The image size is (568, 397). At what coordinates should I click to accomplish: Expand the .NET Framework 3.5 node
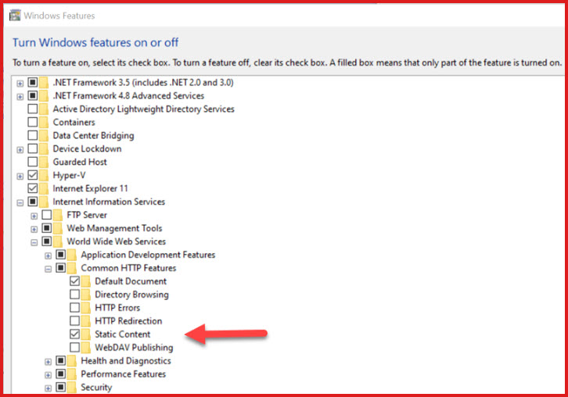20,84
